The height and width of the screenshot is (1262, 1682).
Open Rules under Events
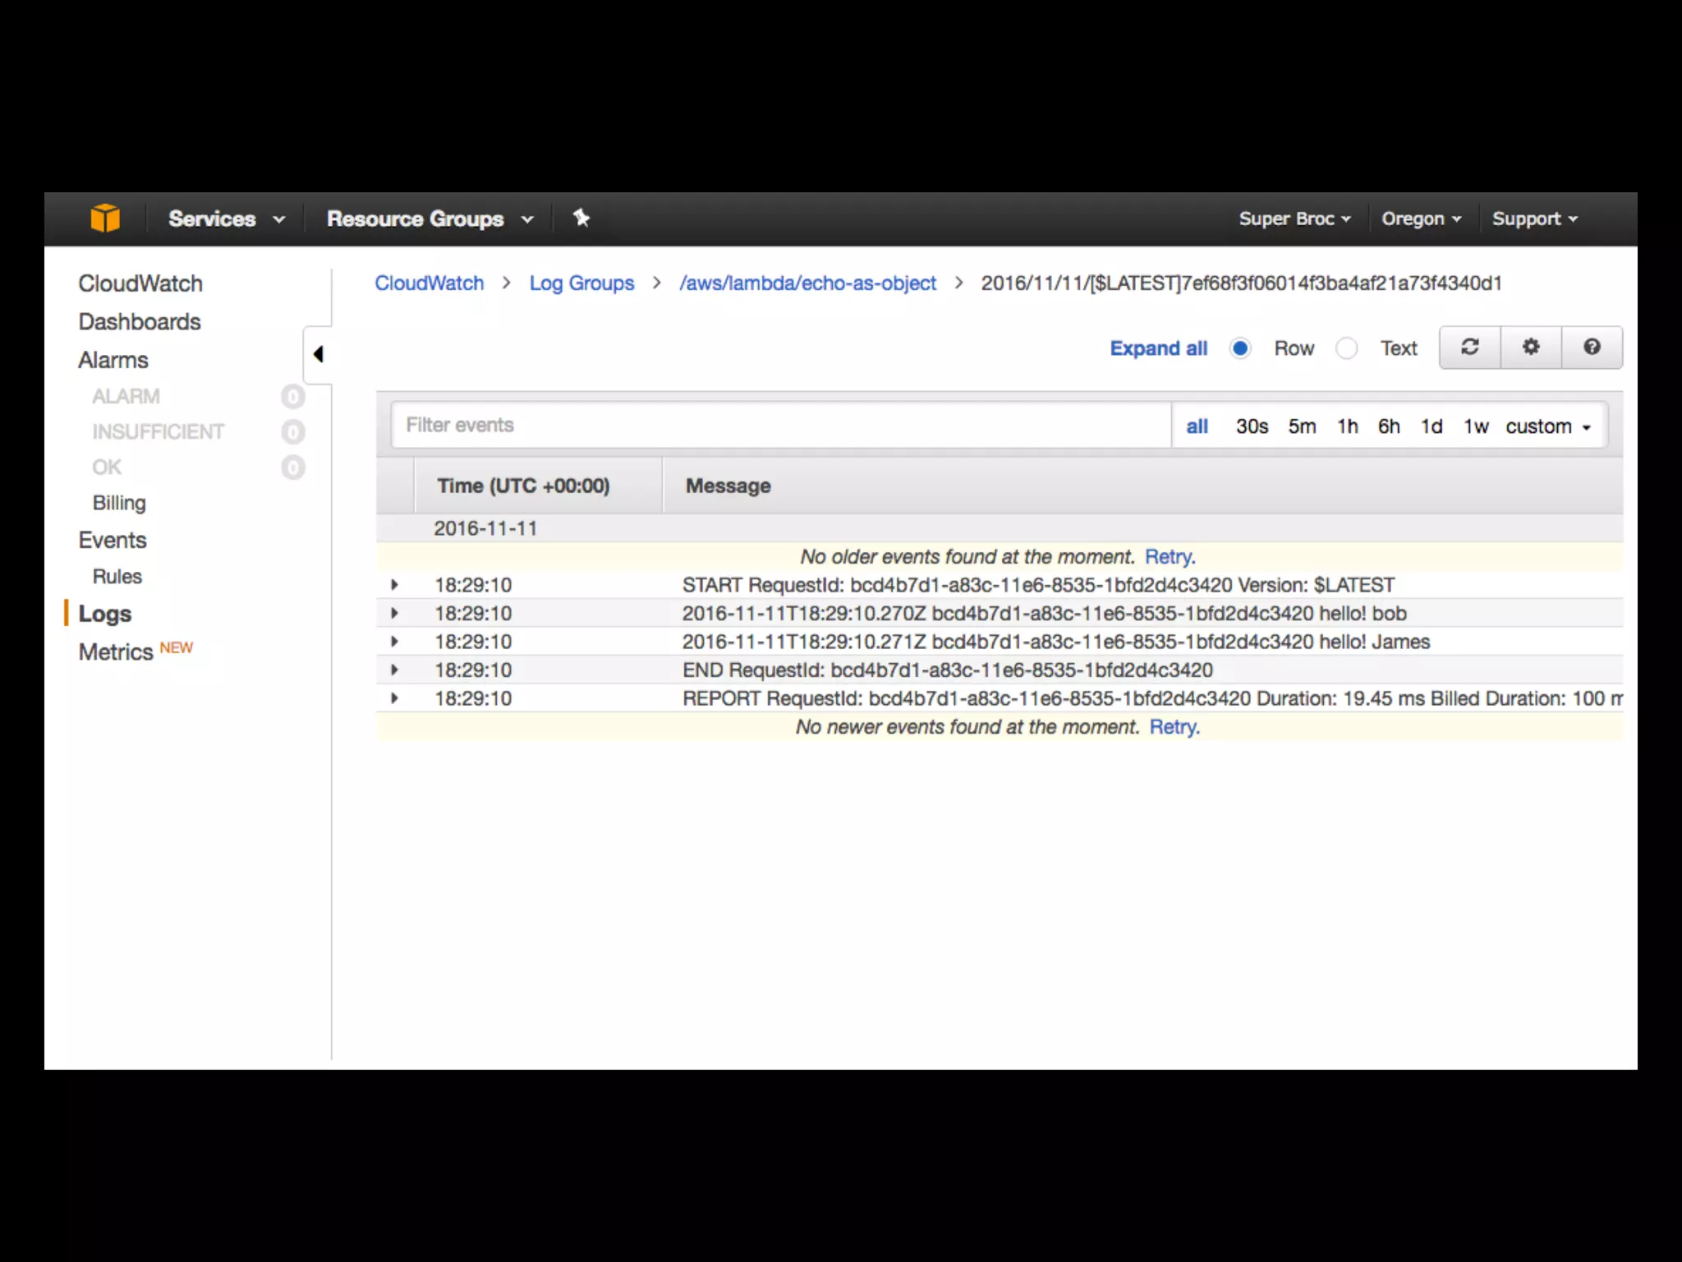pos(117,577)
